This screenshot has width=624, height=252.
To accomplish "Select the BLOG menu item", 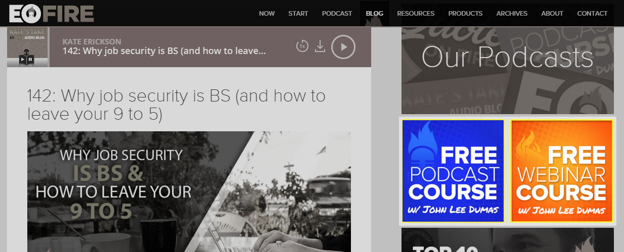I will (x=375, y=14).
